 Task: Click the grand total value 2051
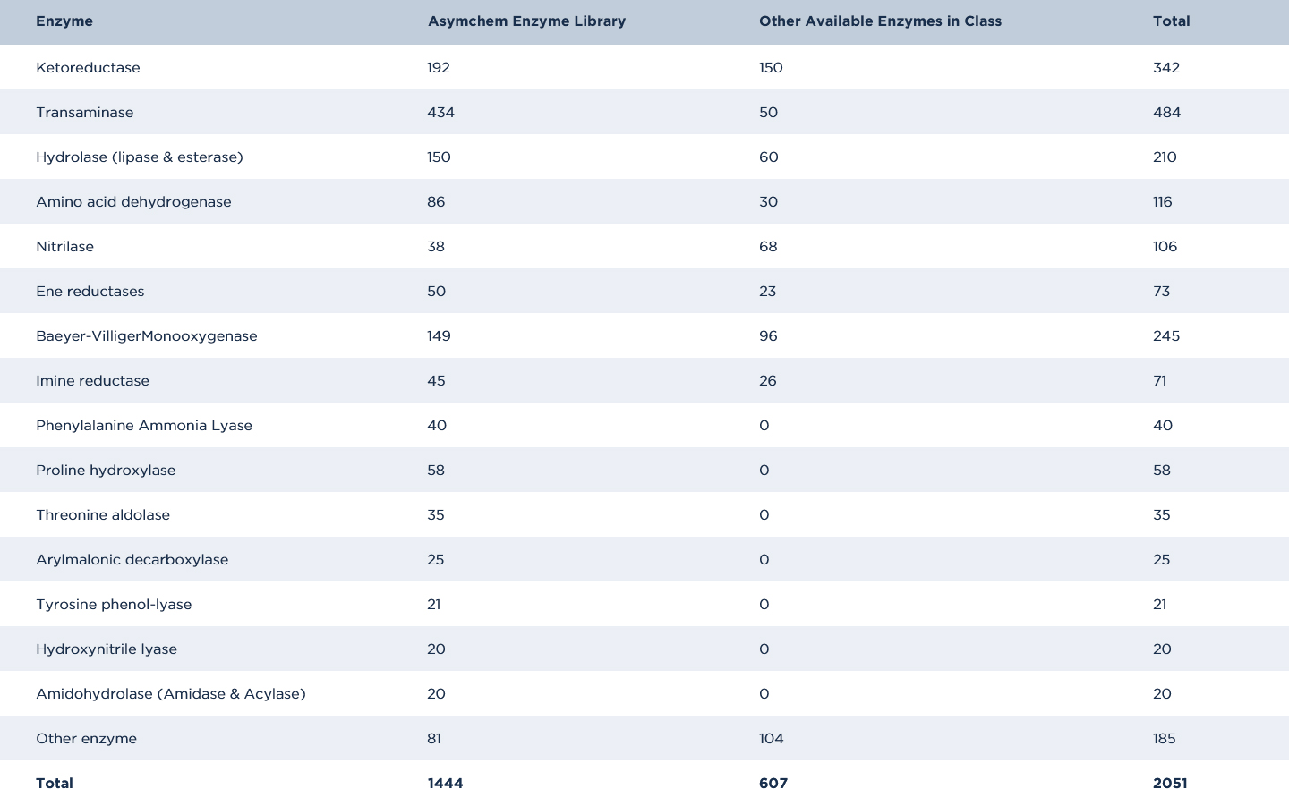pyautogui.click(x=1170, y=783)
